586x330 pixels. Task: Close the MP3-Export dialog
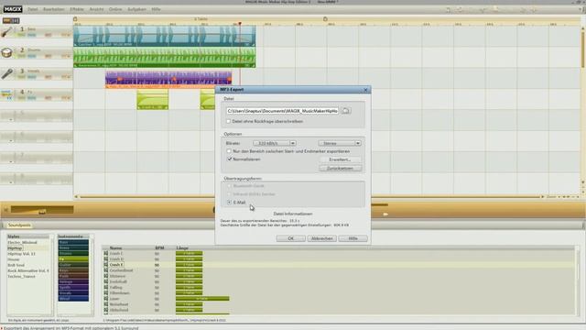pyautogui.click(x=365, y=90)
